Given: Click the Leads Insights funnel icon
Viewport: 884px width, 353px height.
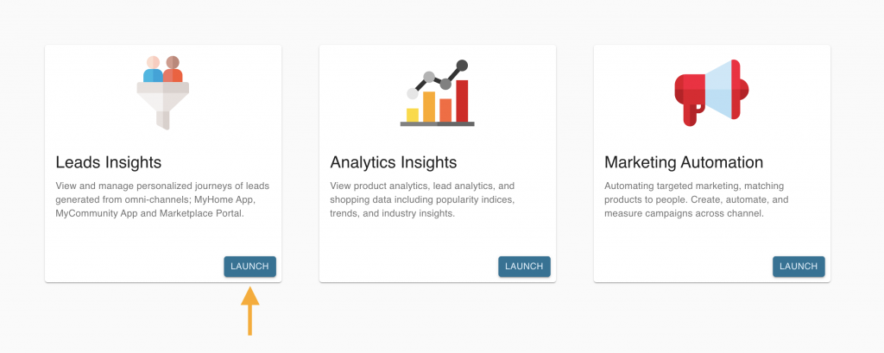Looking at the screenshot, I should [x=163, y=93].
